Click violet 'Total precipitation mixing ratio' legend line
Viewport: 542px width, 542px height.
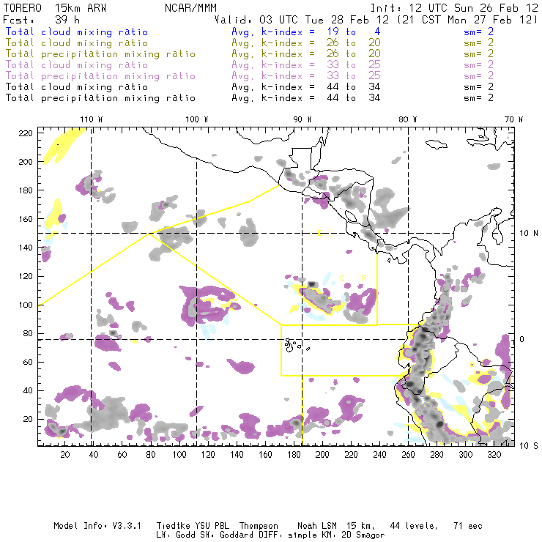(100, 76)
